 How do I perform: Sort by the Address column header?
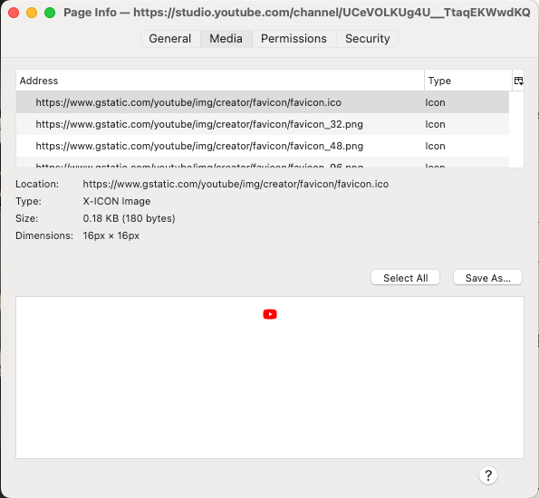220,81
